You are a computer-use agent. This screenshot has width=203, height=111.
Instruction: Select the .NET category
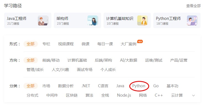coord(86,86)
